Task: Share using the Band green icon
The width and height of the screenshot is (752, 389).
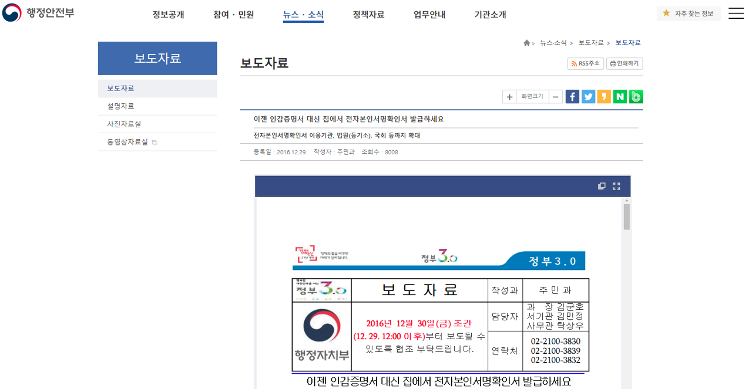Action: 635,96
